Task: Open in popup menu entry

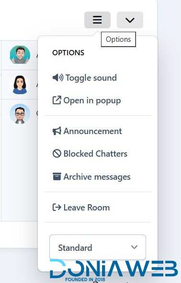Action: (x=92, y=100)
